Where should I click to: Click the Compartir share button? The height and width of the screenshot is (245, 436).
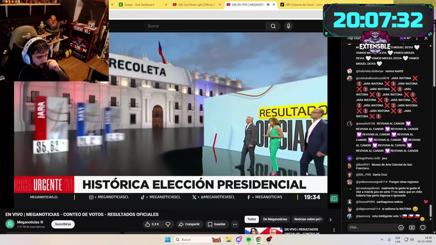click(189, 224)
